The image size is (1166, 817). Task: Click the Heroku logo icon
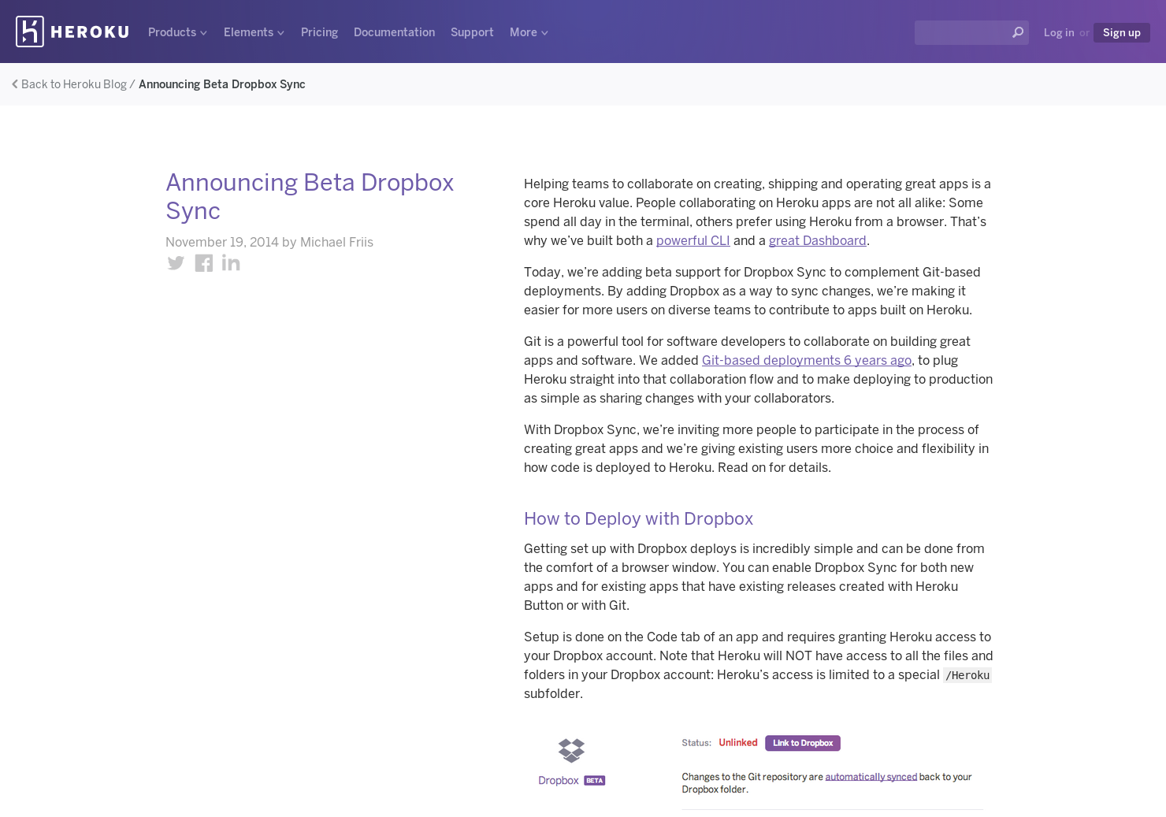click(28, 32)
